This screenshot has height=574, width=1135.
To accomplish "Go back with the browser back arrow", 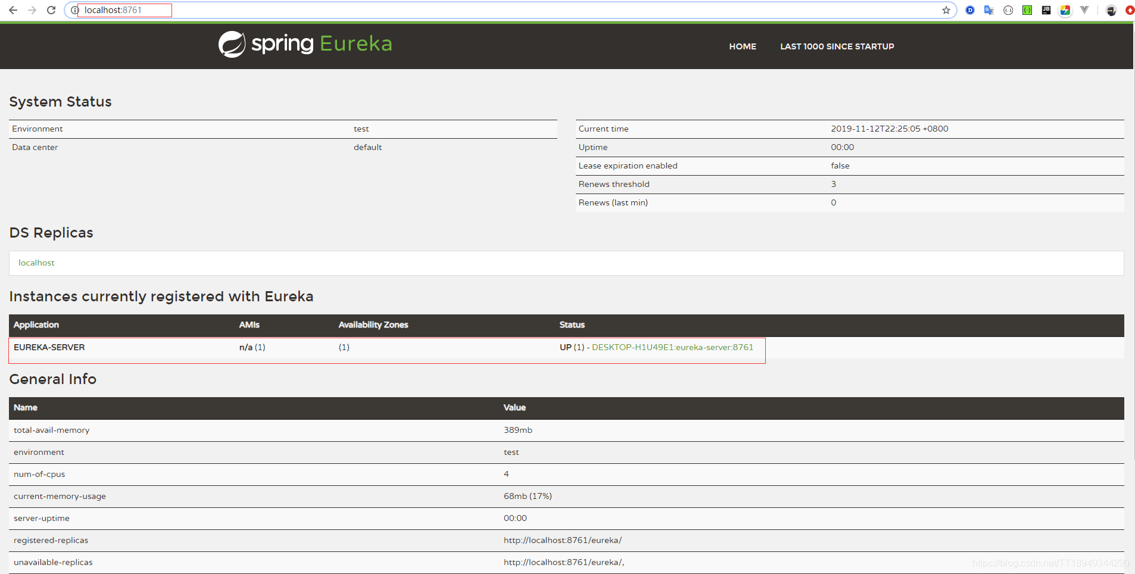I will pyautogui.click(x=13, y=10).
